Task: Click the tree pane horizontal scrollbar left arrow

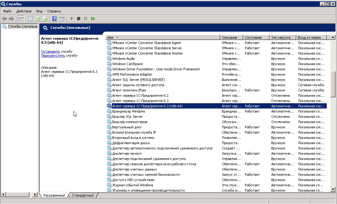Action: pyautogui.click(x=3, y=195)
